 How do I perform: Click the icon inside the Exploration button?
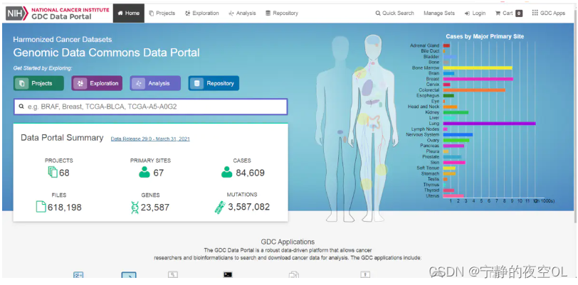(x=80, y=84)
